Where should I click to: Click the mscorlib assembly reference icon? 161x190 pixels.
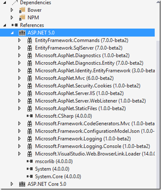30,161
